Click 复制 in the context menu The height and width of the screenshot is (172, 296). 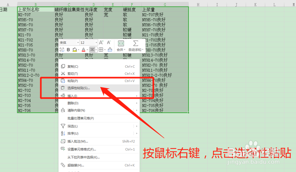point(75,66)
